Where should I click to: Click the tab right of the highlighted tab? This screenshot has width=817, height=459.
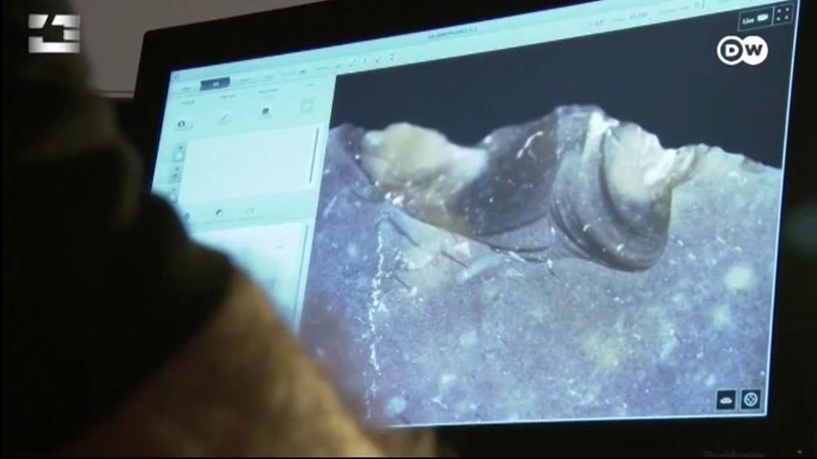(245, 80)
